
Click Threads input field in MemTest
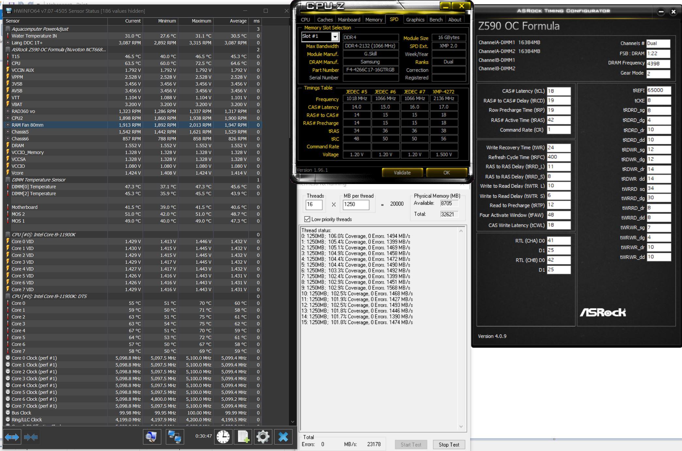314,205
